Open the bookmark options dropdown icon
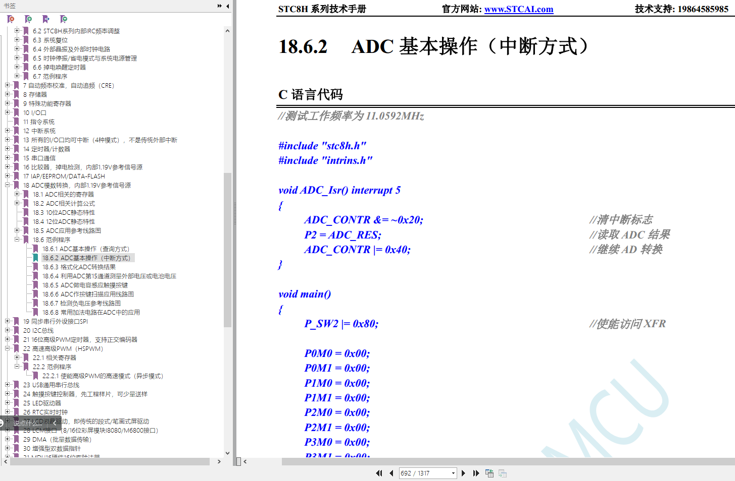This screenshot has height=481, width=735. coord(64,19)
